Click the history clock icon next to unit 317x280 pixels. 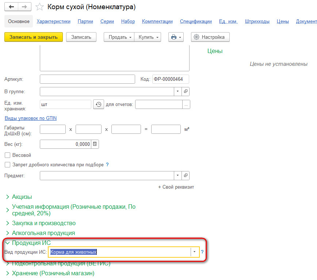pos(99,105)
